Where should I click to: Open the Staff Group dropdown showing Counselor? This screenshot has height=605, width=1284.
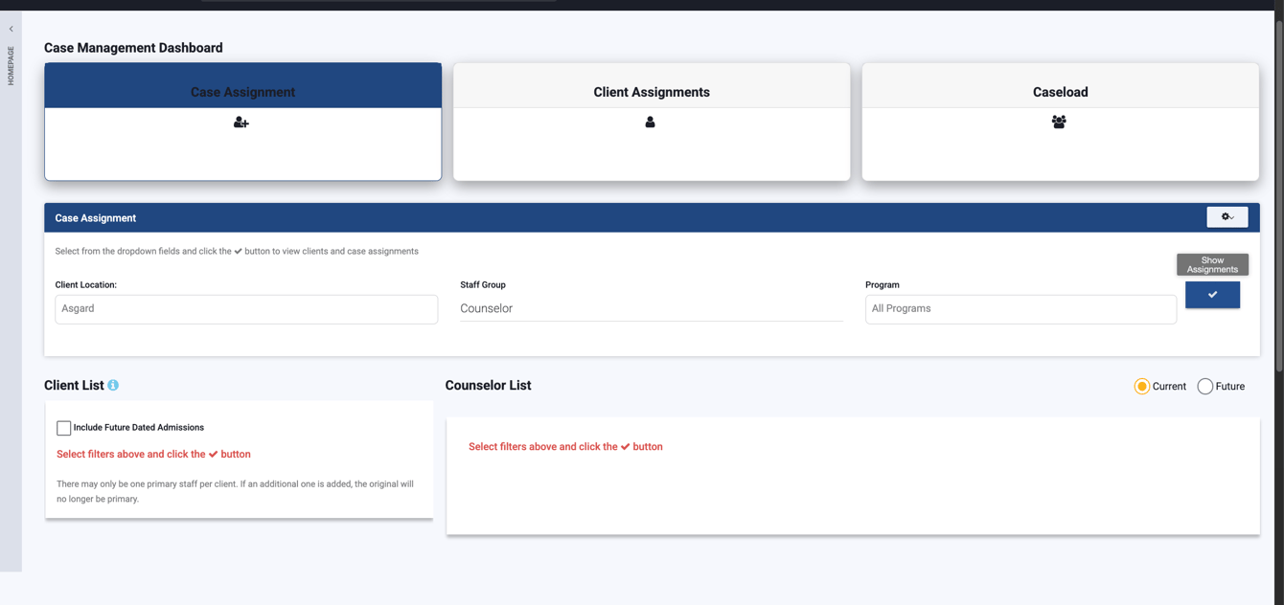652,308
